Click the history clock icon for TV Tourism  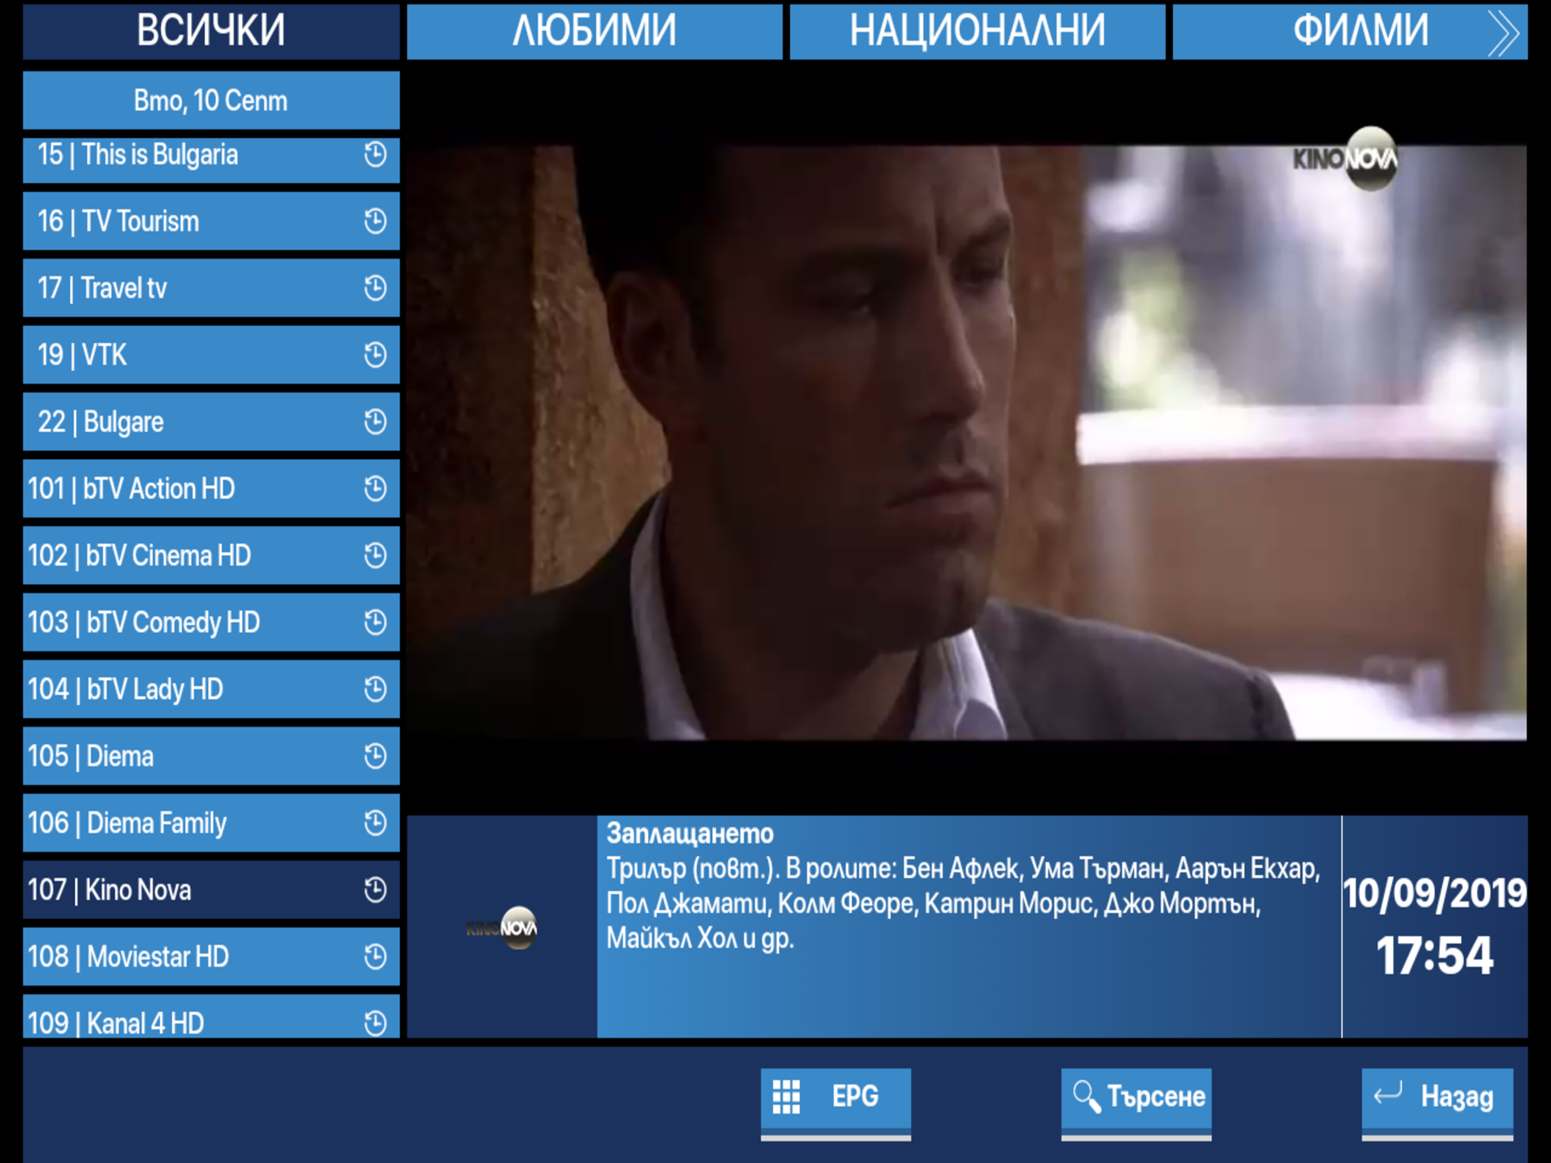pyautogui.click(x=375, y=221)
